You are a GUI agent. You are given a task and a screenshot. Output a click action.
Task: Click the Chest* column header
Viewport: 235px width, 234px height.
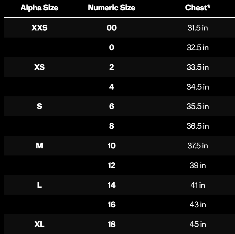tap(198, 8)
